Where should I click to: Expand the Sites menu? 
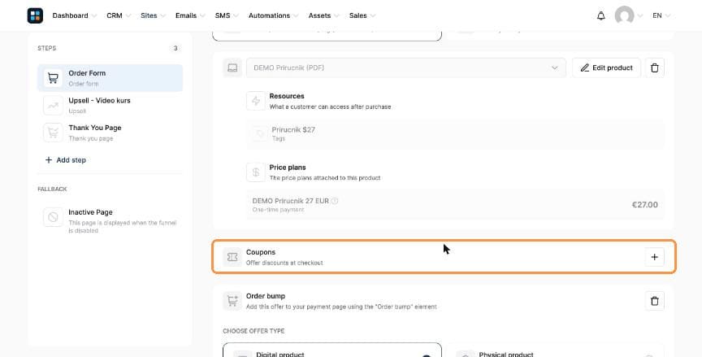pyautogui.click(x=153, y=15)
